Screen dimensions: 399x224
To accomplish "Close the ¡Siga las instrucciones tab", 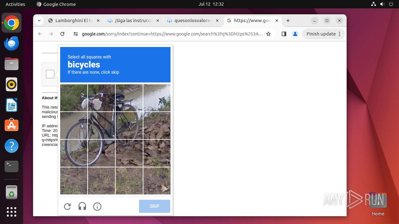I will (157, 21).
